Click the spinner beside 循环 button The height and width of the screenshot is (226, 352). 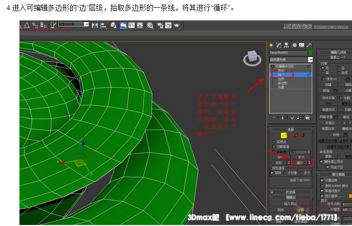(x=310, y=163)
